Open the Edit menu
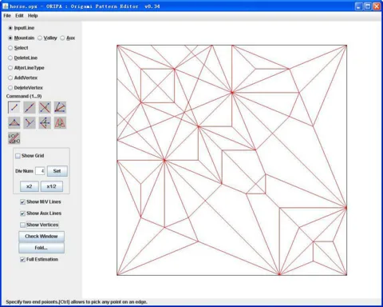Screen dimensions: 383x307 pos(19,16)
